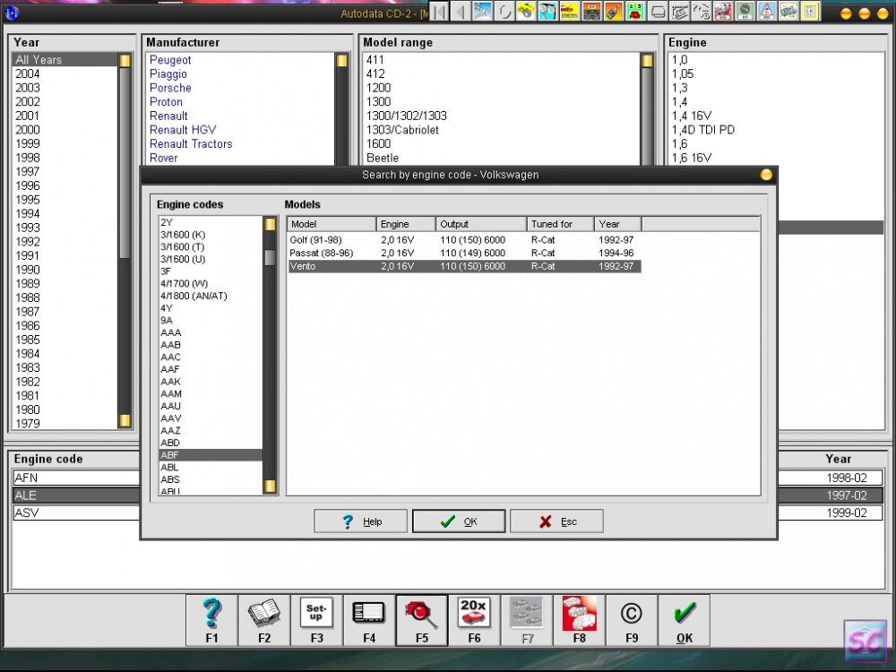
Task: Click the Output column header
Action: click(480, 224)
